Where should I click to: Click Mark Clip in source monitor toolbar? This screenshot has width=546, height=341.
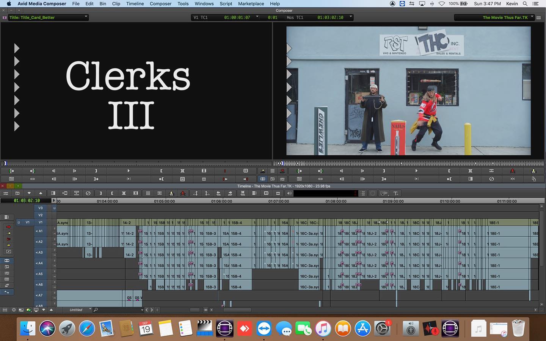click(x=183, y=171)
